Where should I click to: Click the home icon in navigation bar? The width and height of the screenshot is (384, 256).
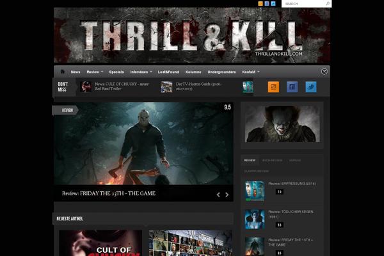(x=63, y=72)
